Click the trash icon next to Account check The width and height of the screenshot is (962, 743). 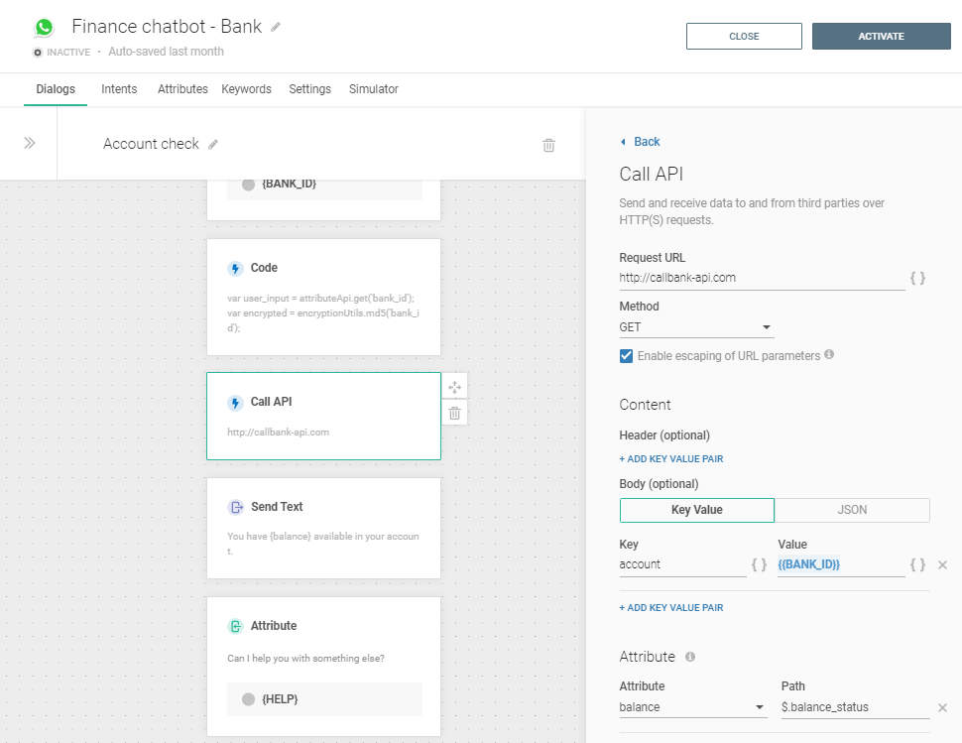[x=548, y=145]
